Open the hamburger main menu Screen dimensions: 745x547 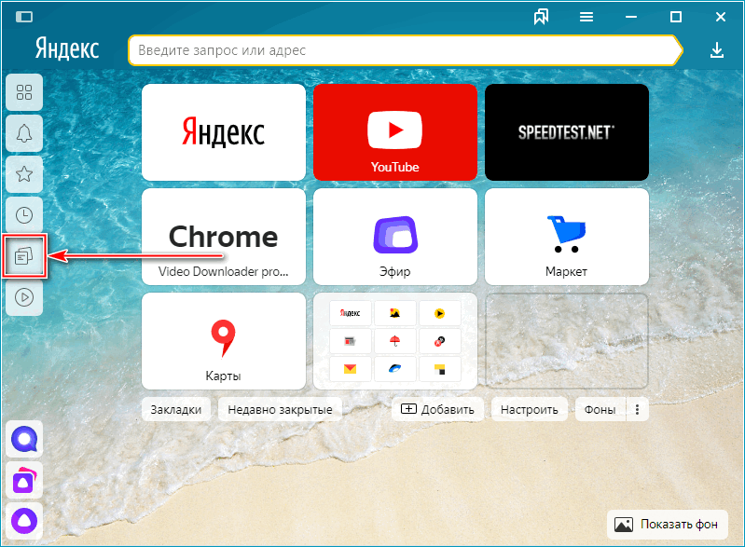click(586, 17)
